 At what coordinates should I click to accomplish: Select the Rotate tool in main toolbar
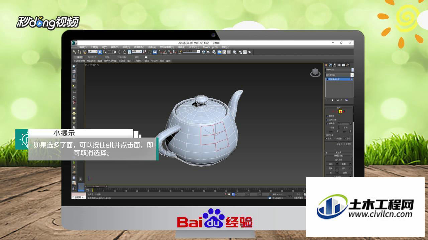[125, 52]
